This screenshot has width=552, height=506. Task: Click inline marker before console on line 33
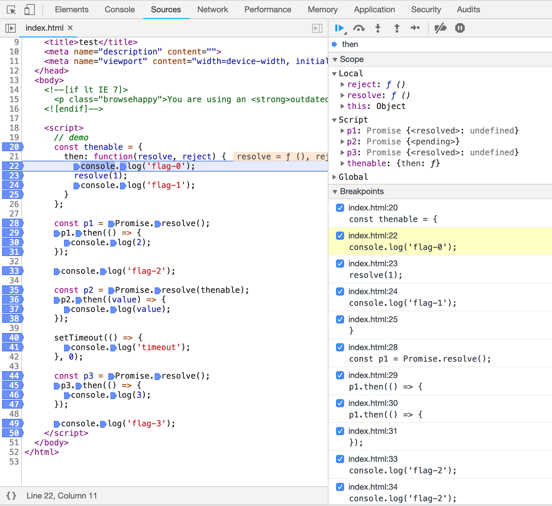(57, 271)
